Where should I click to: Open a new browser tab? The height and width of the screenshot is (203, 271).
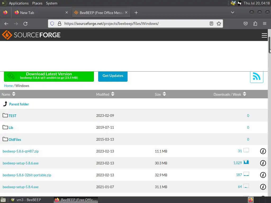tap(136, 13)
